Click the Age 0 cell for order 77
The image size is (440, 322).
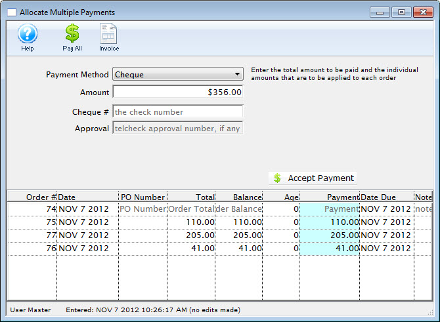[281, 235]
